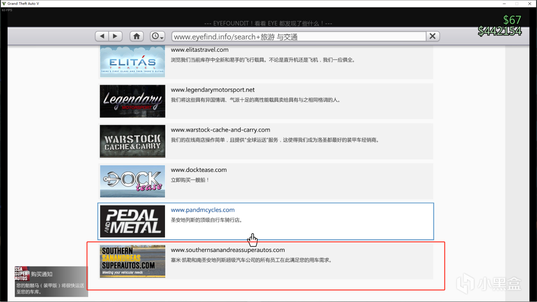Open the Southern San Andreas Super Autos thumbnail
This screenshot has height=302, width=537.
tap(133, 261)
